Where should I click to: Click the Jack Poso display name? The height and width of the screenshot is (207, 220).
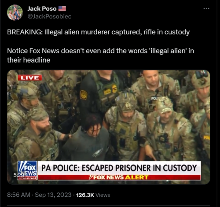(42, 9)
